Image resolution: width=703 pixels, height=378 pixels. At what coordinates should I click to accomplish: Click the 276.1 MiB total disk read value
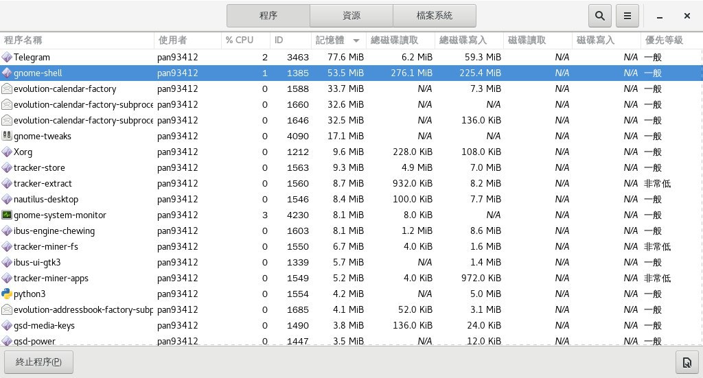(x=411, y=73)
